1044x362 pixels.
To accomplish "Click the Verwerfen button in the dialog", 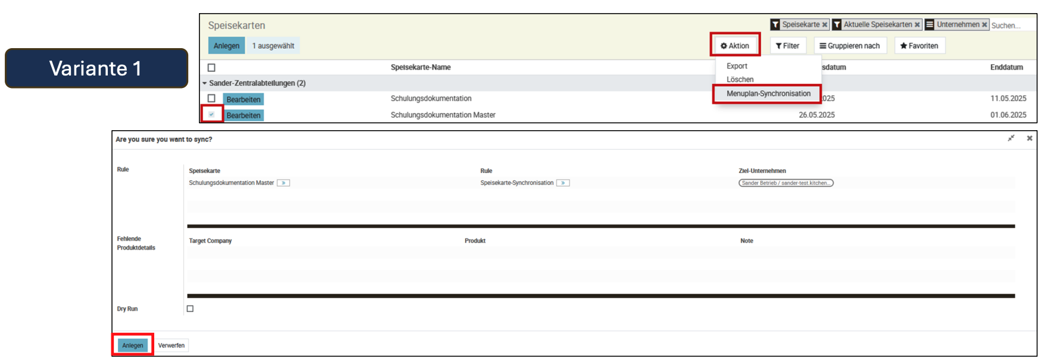I will click(171, 345).
